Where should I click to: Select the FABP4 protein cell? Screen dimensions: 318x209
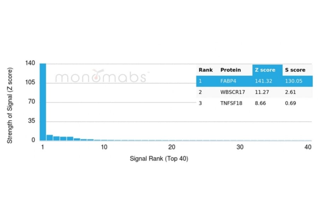pyautogui.click(x=228, y=81)
